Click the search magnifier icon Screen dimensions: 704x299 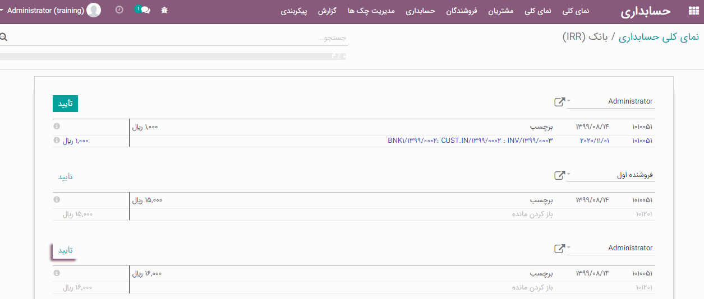(4, 38)
